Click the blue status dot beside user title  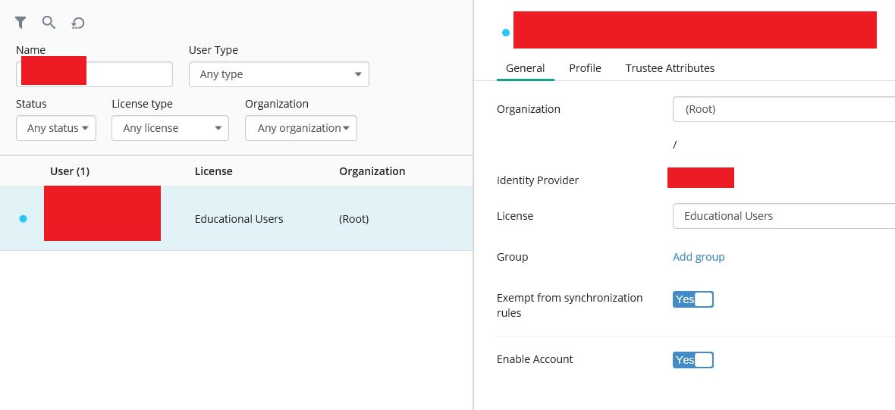point(505,33)
